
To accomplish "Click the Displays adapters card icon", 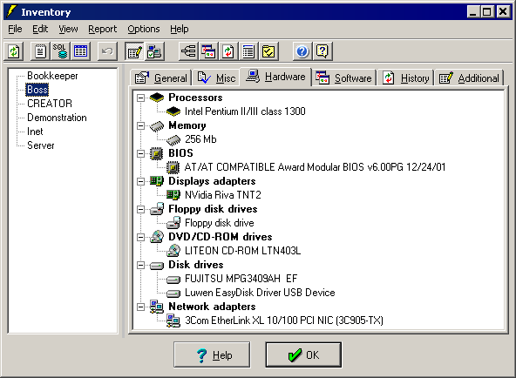I will pos(157,181).
